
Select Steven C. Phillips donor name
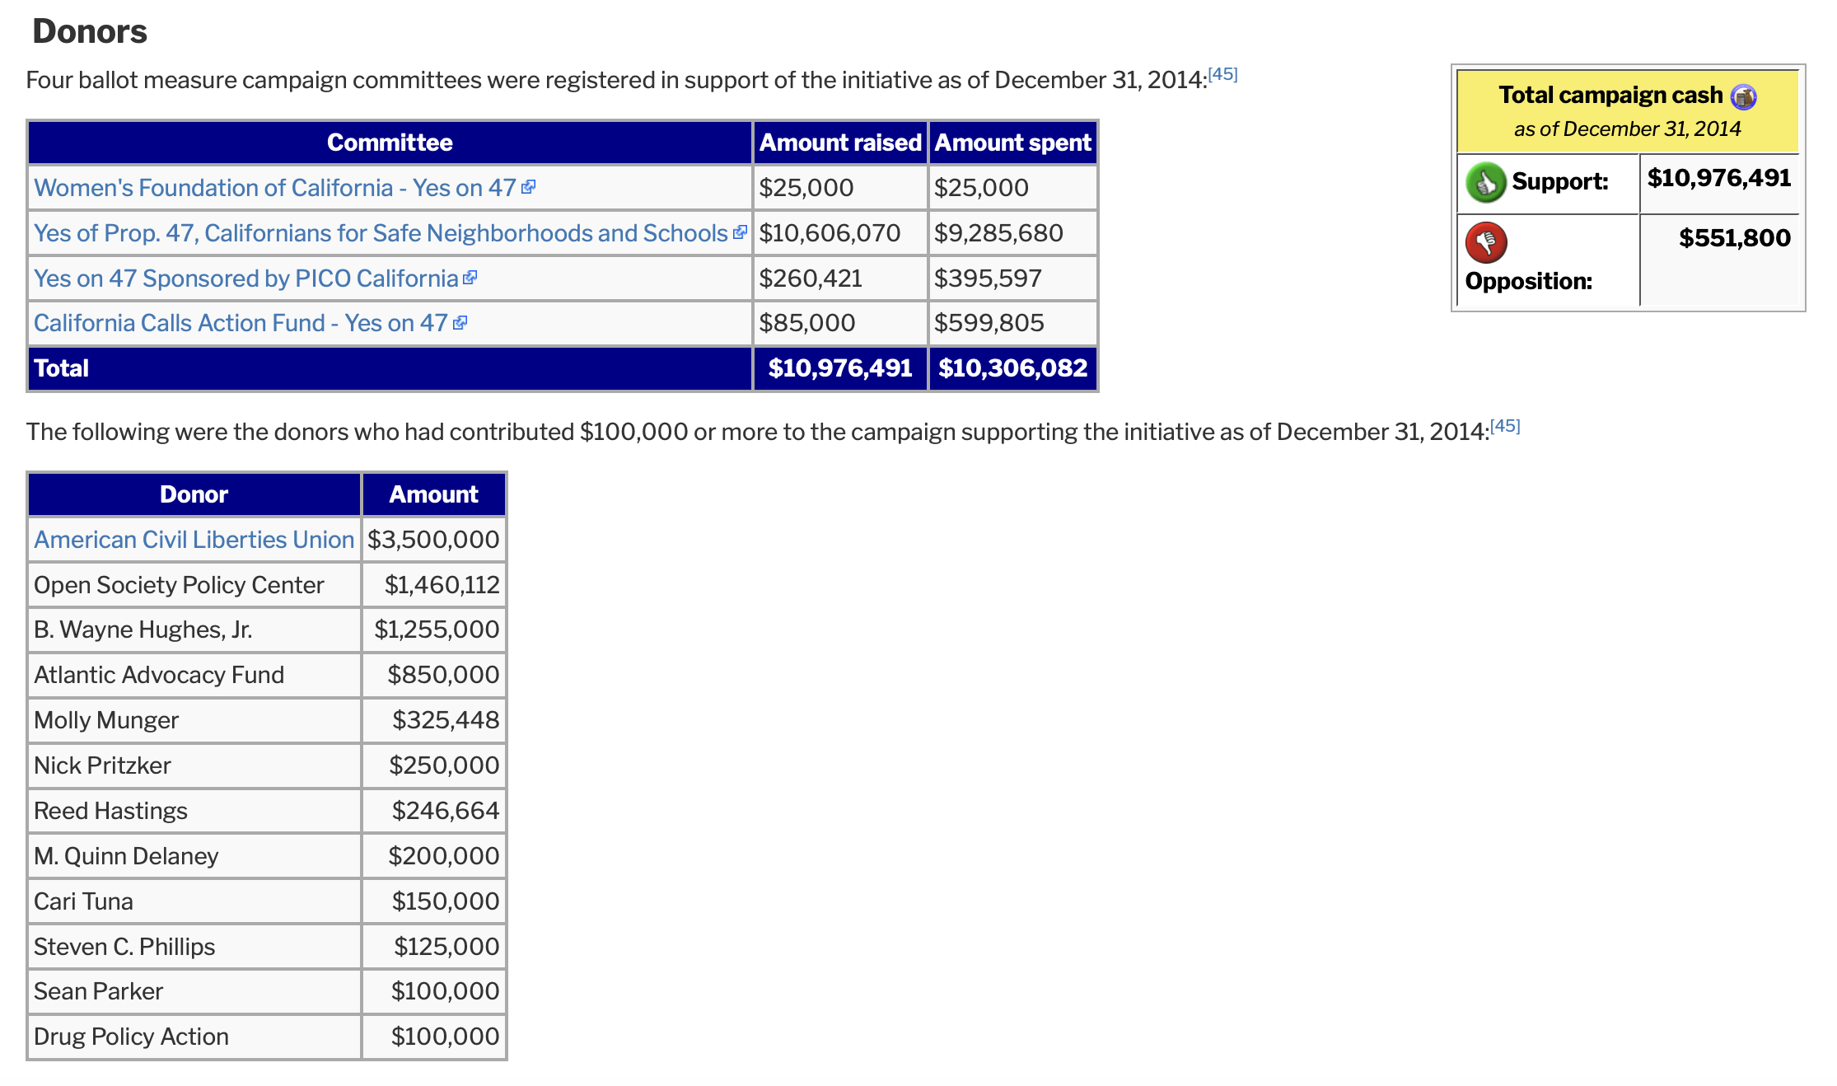click(x=124, y=947)
